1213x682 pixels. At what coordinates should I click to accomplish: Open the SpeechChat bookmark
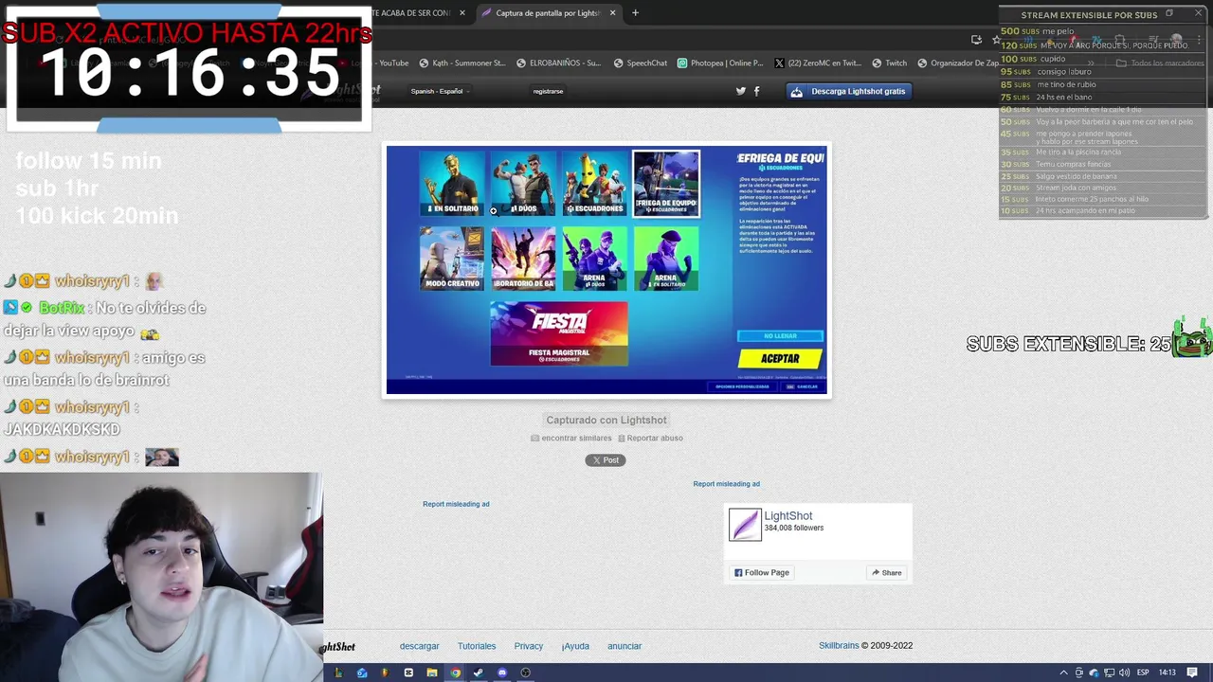click(x=640, y=63)
